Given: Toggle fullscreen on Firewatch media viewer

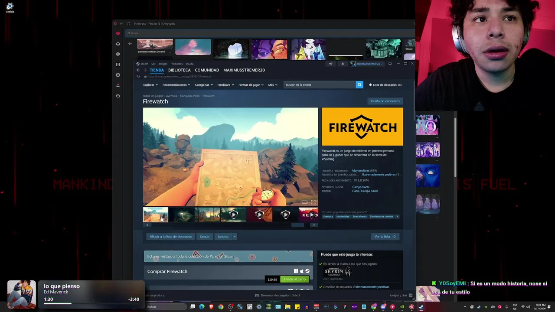Looking at the screenshot, I should pyautogui.click(x=313, y=202).
